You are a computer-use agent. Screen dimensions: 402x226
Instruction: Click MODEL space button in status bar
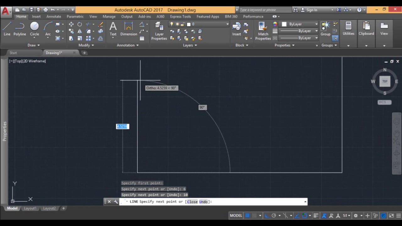[x=236, y=216]
